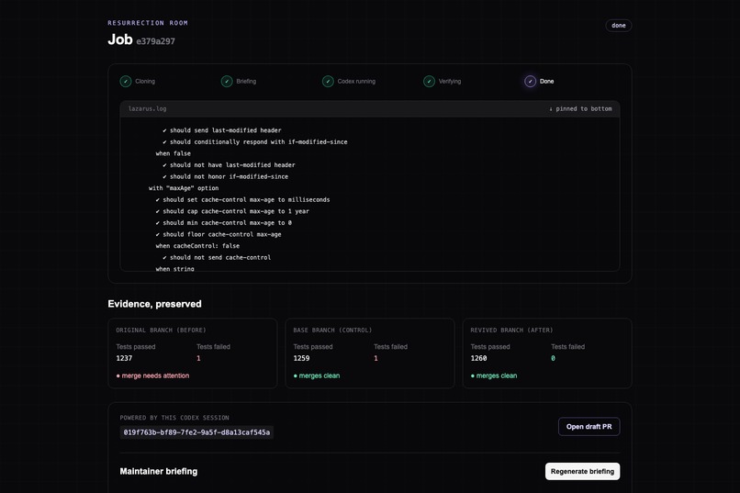The height and width of the screenshot is (493, 740).
Task: Click 'merges clean' status in Base Branch card
Action: coord(317,375)
